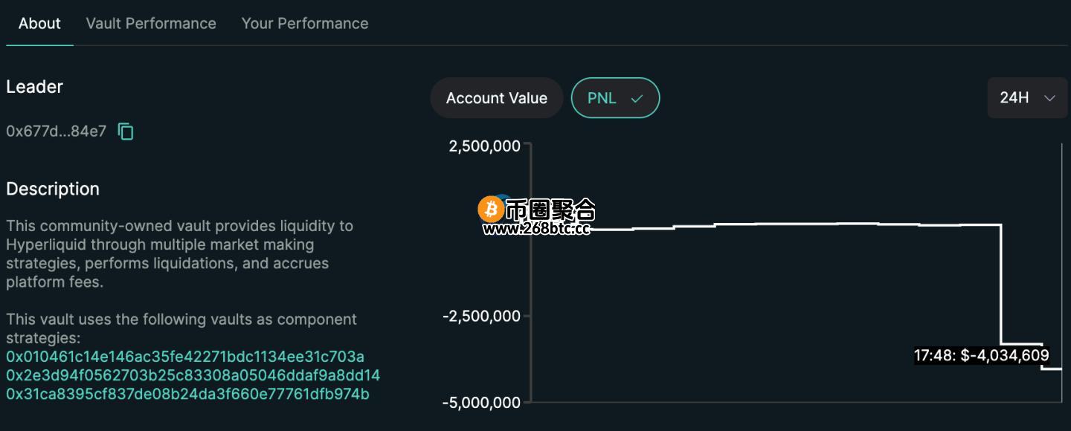This screenshot has height=431, width=1071.
Task: Select the About tab
Action: (x=39, y=23)
